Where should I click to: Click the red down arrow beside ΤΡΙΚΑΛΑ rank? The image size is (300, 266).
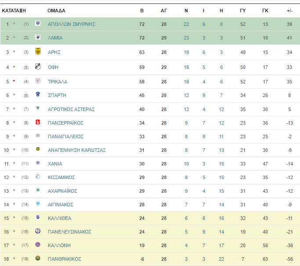tap(14, 81)
